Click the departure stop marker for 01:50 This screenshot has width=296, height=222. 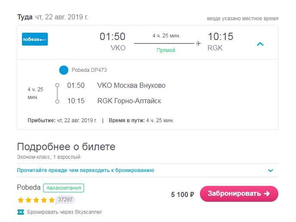tap(57, 85)
